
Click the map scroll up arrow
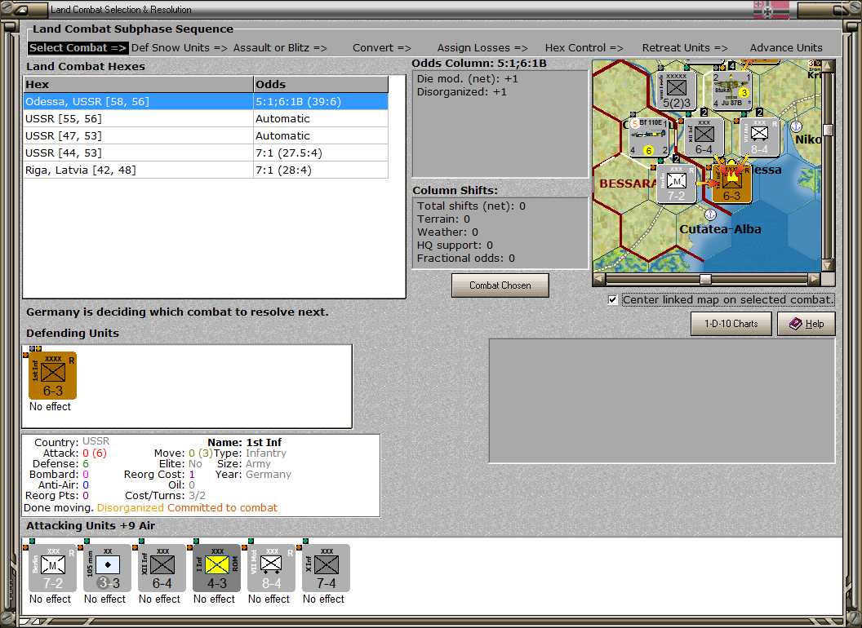pyautogui.click(x=828, y=66)
